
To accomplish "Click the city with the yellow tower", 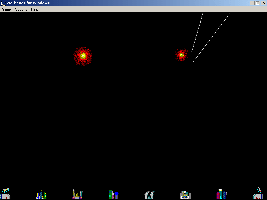I will pos(77,194).
